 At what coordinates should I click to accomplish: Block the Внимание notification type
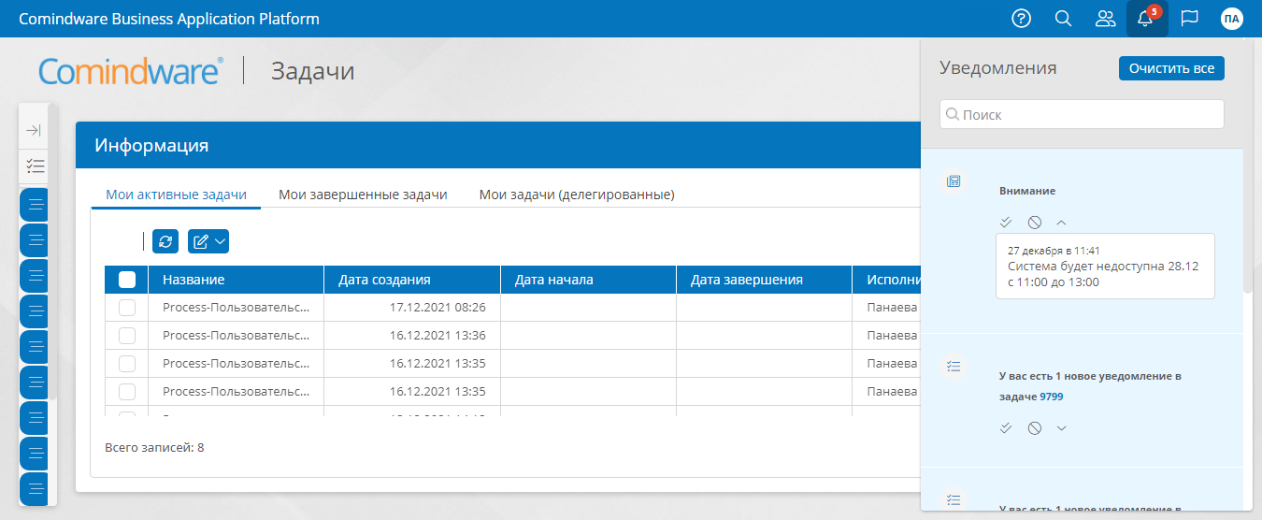click(x=1034, y=222)
